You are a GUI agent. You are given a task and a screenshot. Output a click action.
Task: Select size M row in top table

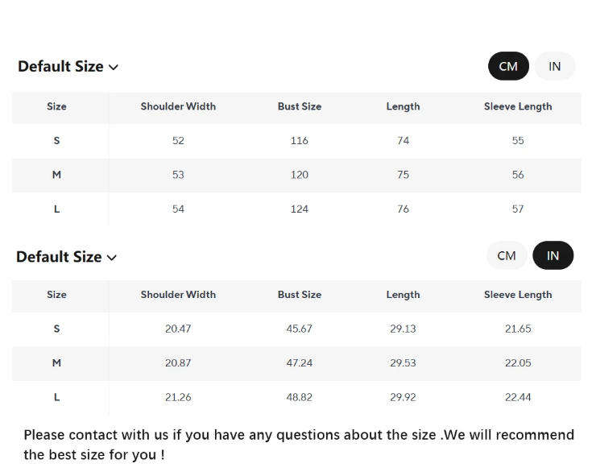click(x=56, y=175)
